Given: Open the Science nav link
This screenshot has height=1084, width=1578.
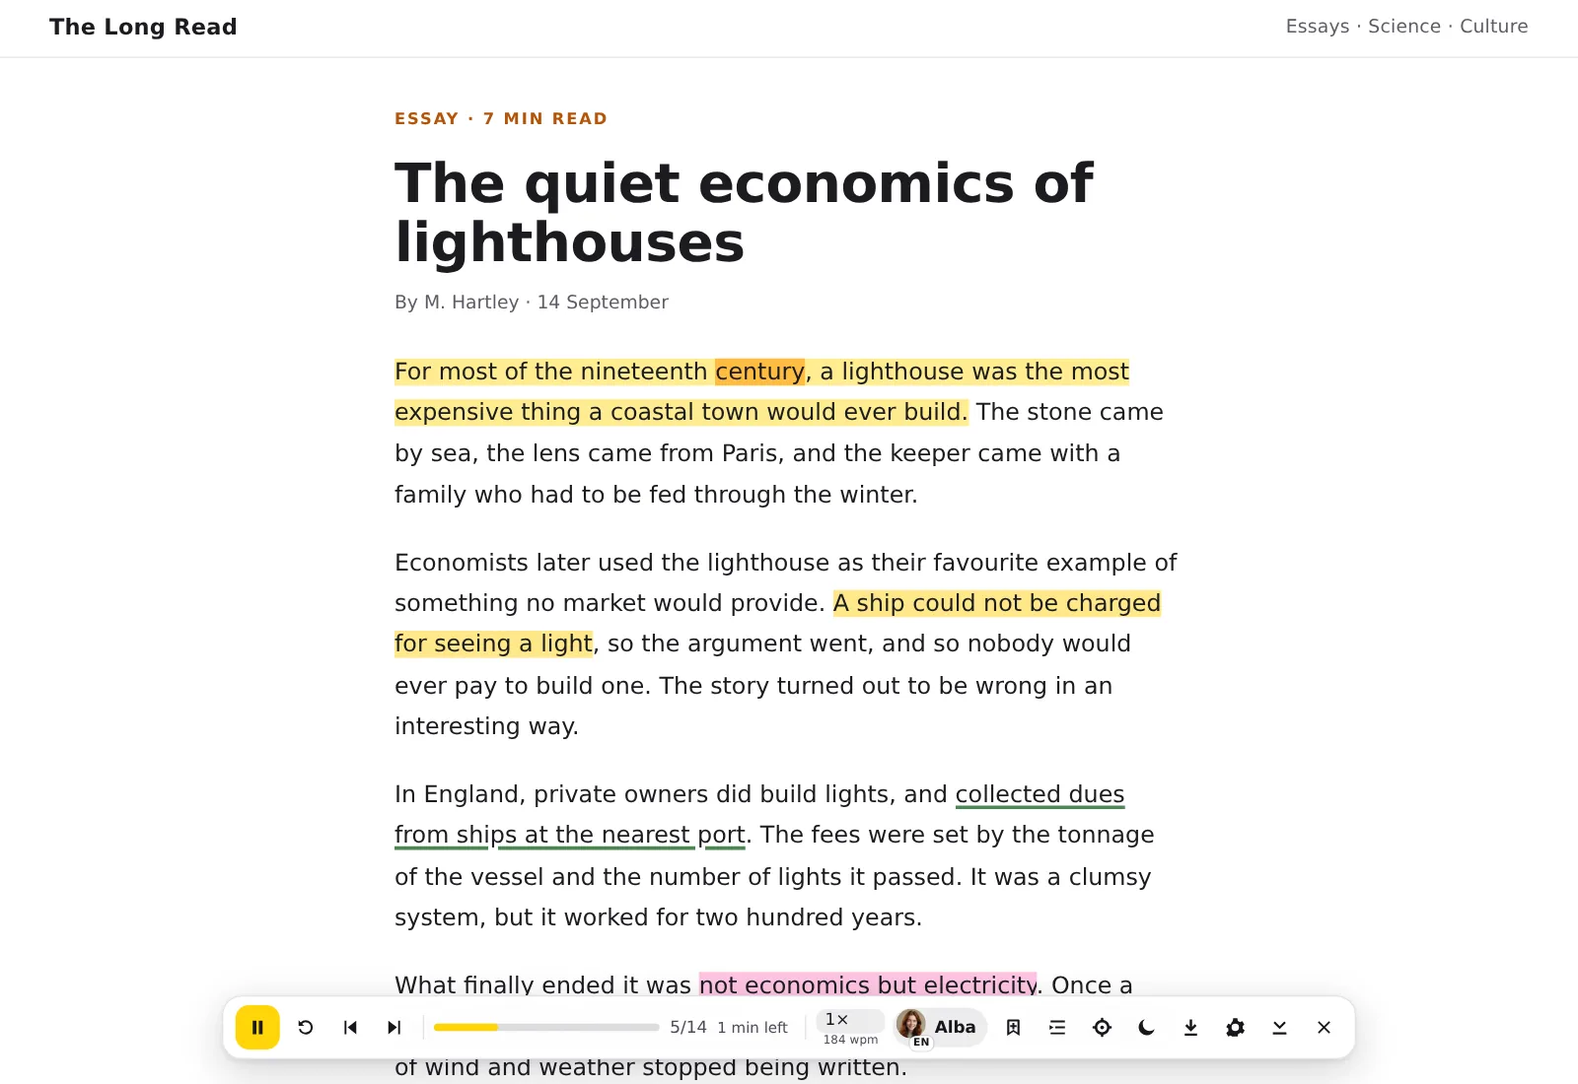Looking at the screenshot, I should tap(1403, 27).
